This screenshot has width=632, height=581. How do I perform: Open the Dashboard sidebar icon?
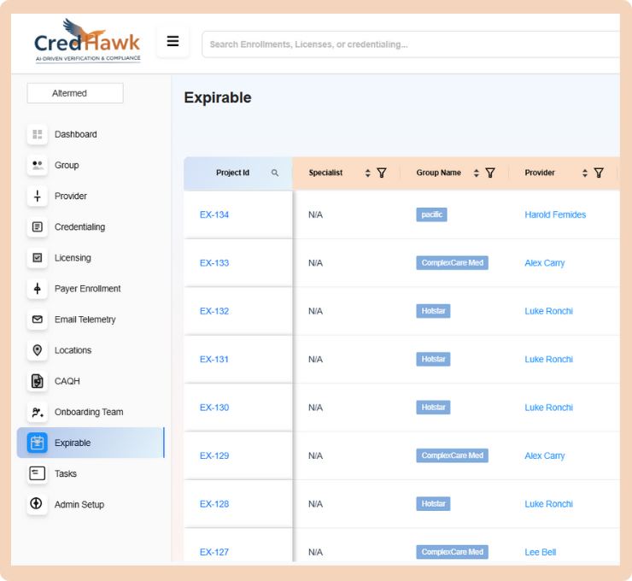click(x=37, y=134)
